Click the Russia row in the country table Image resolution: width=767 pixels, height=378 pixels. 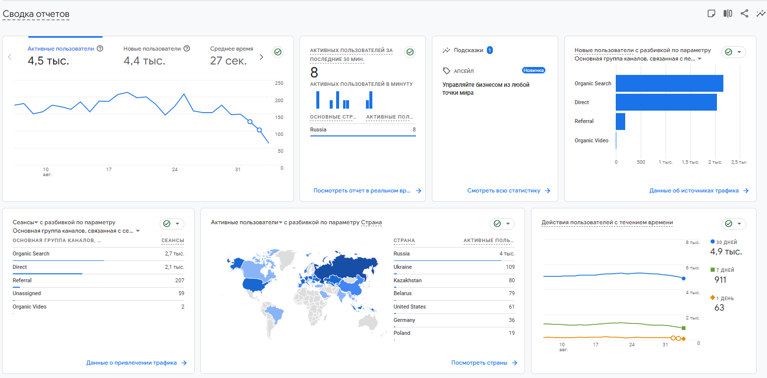tap(454, 254)
